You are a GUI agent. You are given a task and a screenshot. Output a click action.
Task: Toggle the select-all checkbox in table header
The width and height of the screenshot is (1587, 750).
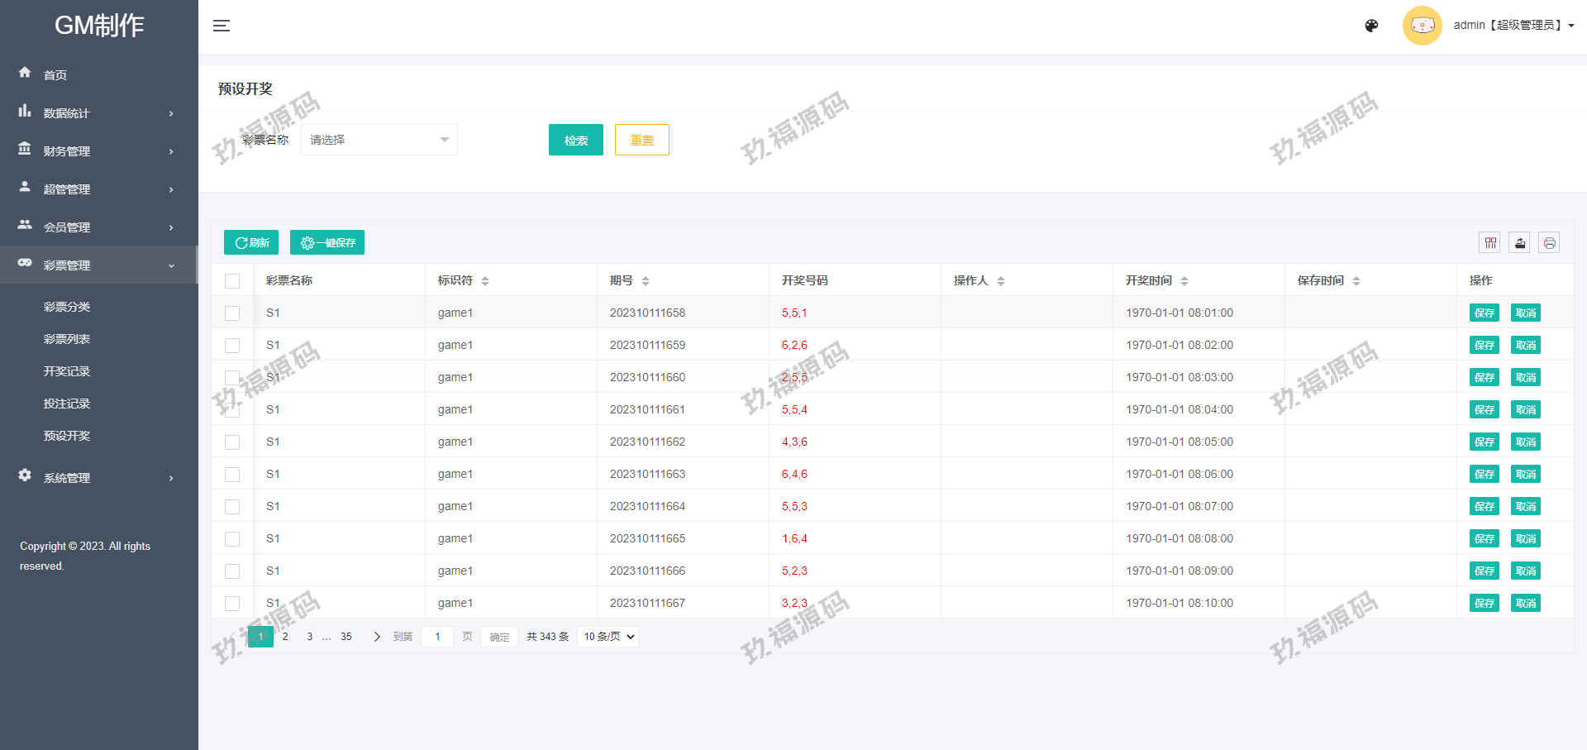click(x=232, y=281)
